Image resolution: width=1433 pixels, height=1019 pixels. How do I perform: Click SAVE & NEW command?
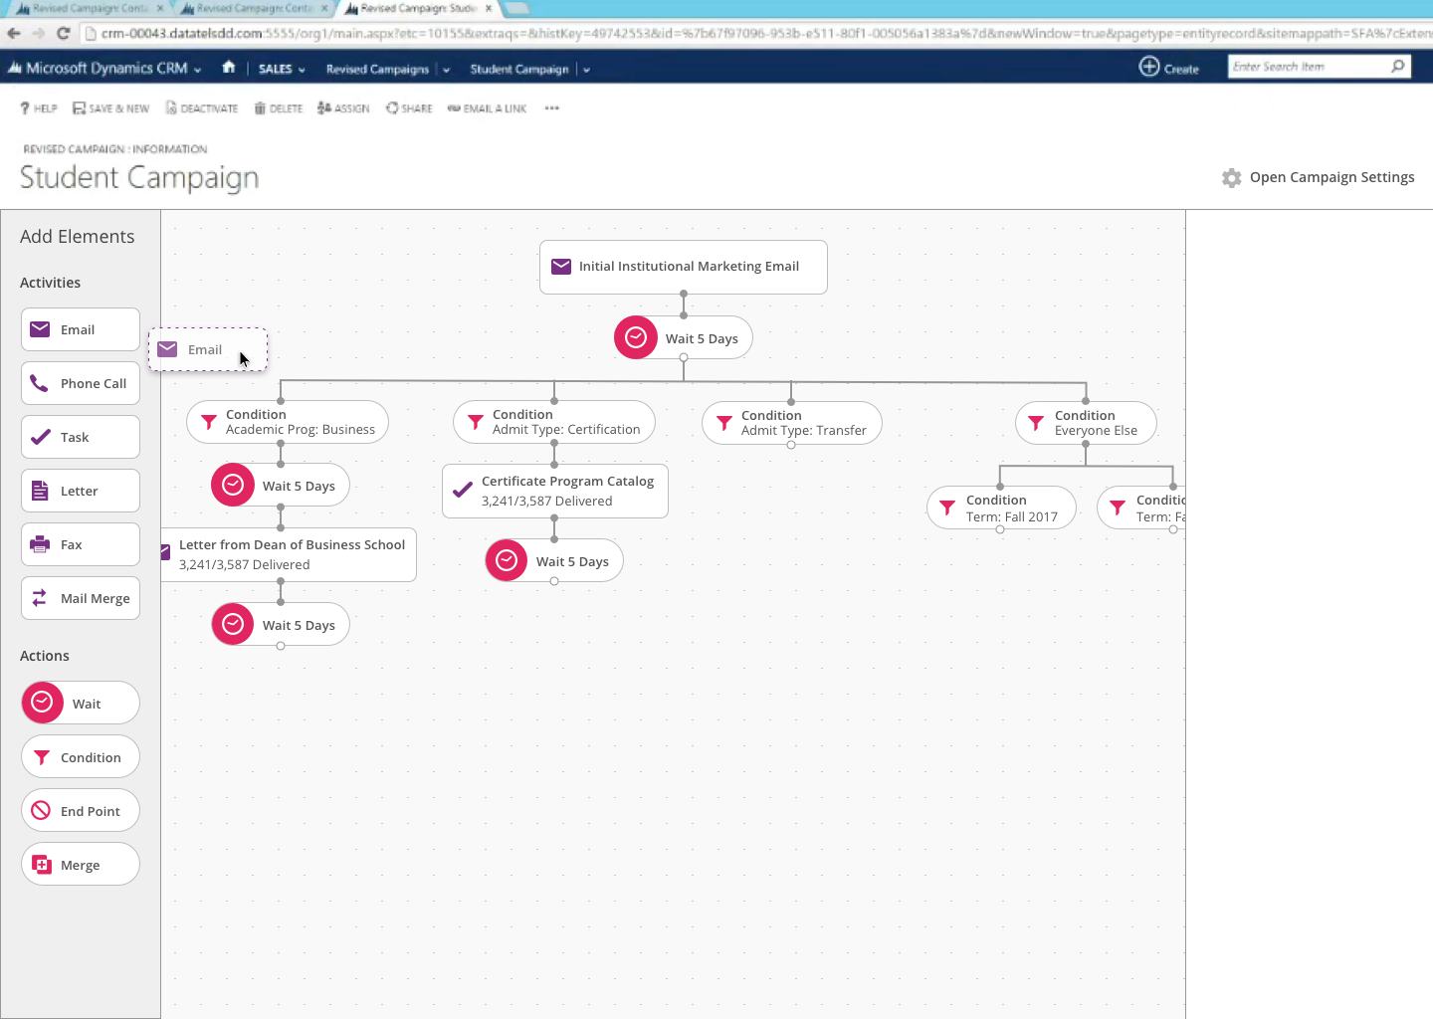(110, 108)
